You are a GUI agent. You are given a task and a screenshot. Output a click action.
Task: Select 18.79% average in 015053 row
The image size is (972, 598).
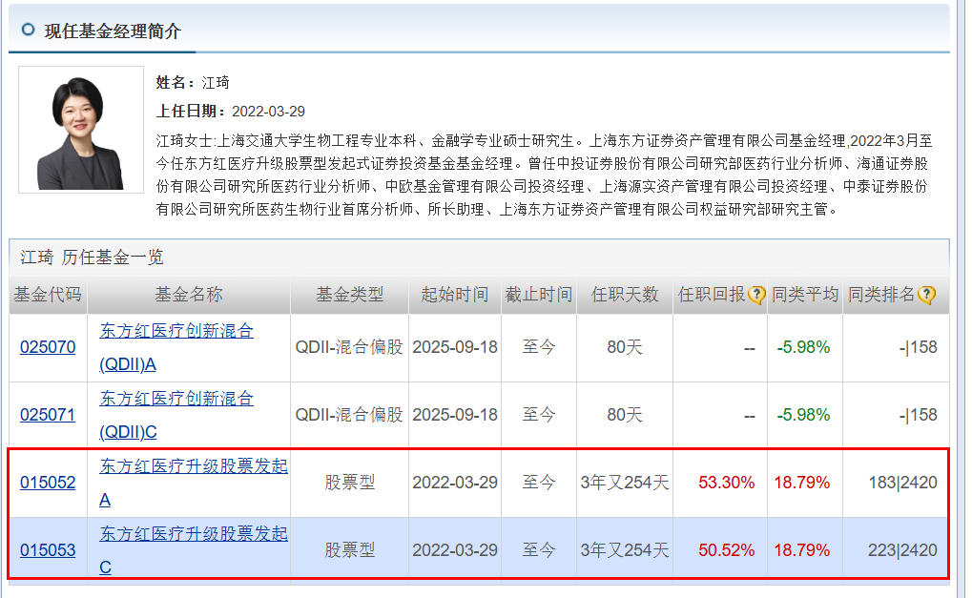[x=802, y=550]
